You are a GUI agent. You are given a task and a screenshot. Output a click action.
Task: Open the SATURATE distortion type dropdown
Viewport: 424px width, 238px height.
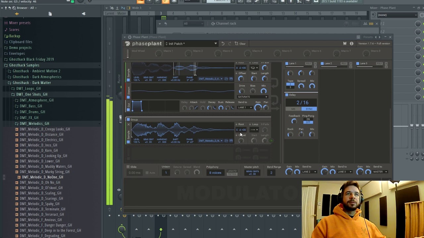click(252, 97)
